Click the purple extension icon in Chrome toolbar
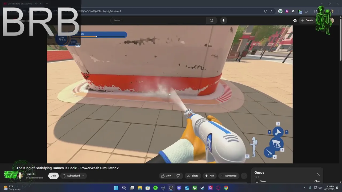This screenshot has height=192, width=342. 287,11
